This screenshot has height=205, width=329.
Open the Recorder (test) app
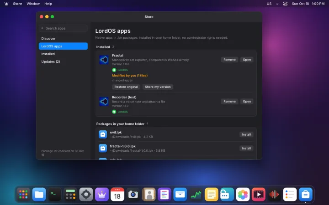[x=247, y=102]
